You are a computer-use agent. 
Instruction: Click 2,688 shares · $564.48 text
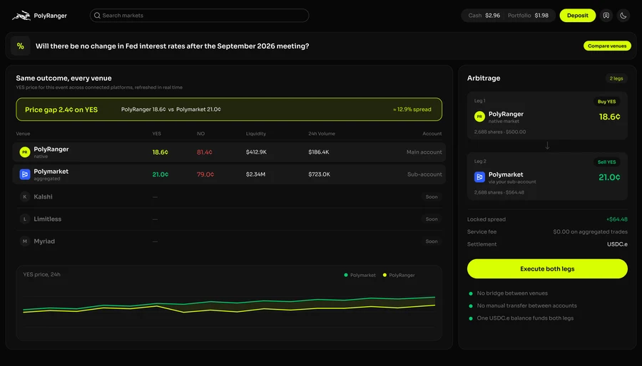[499, 192]
